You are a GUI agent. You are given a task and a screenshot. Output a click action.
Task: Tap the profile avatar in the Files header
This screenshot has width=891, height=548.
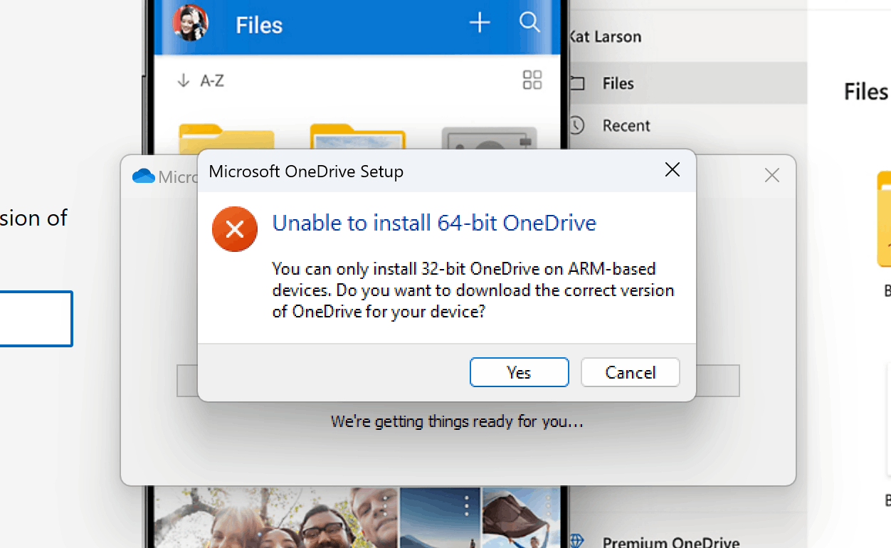(190, 22)
